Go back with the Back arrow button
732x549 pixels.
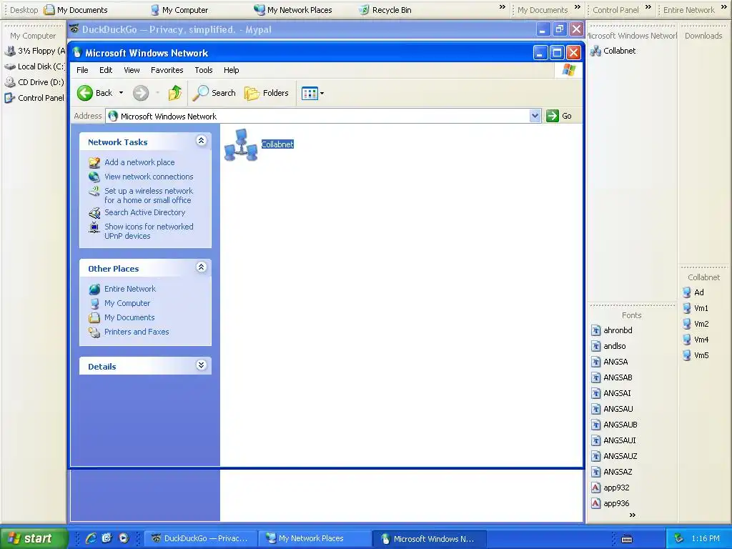tap(95, 93)
